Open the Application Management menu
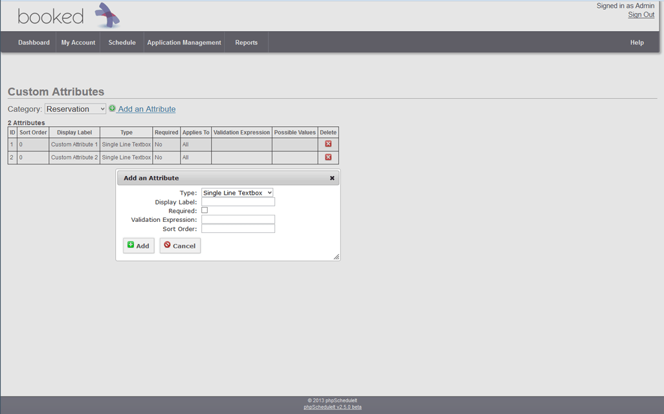This screenshot has height=414, width=664. pyautogui.click(x=184, y=43)
